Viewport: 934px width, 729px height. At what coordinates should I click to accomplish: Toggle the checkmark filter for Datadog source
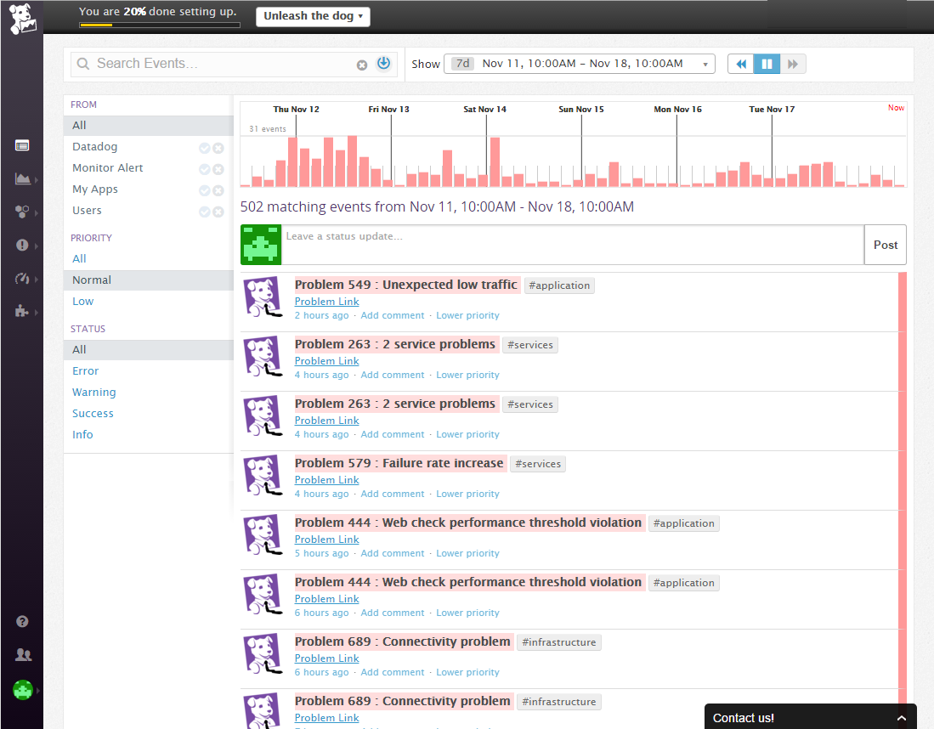click(204, 148)
